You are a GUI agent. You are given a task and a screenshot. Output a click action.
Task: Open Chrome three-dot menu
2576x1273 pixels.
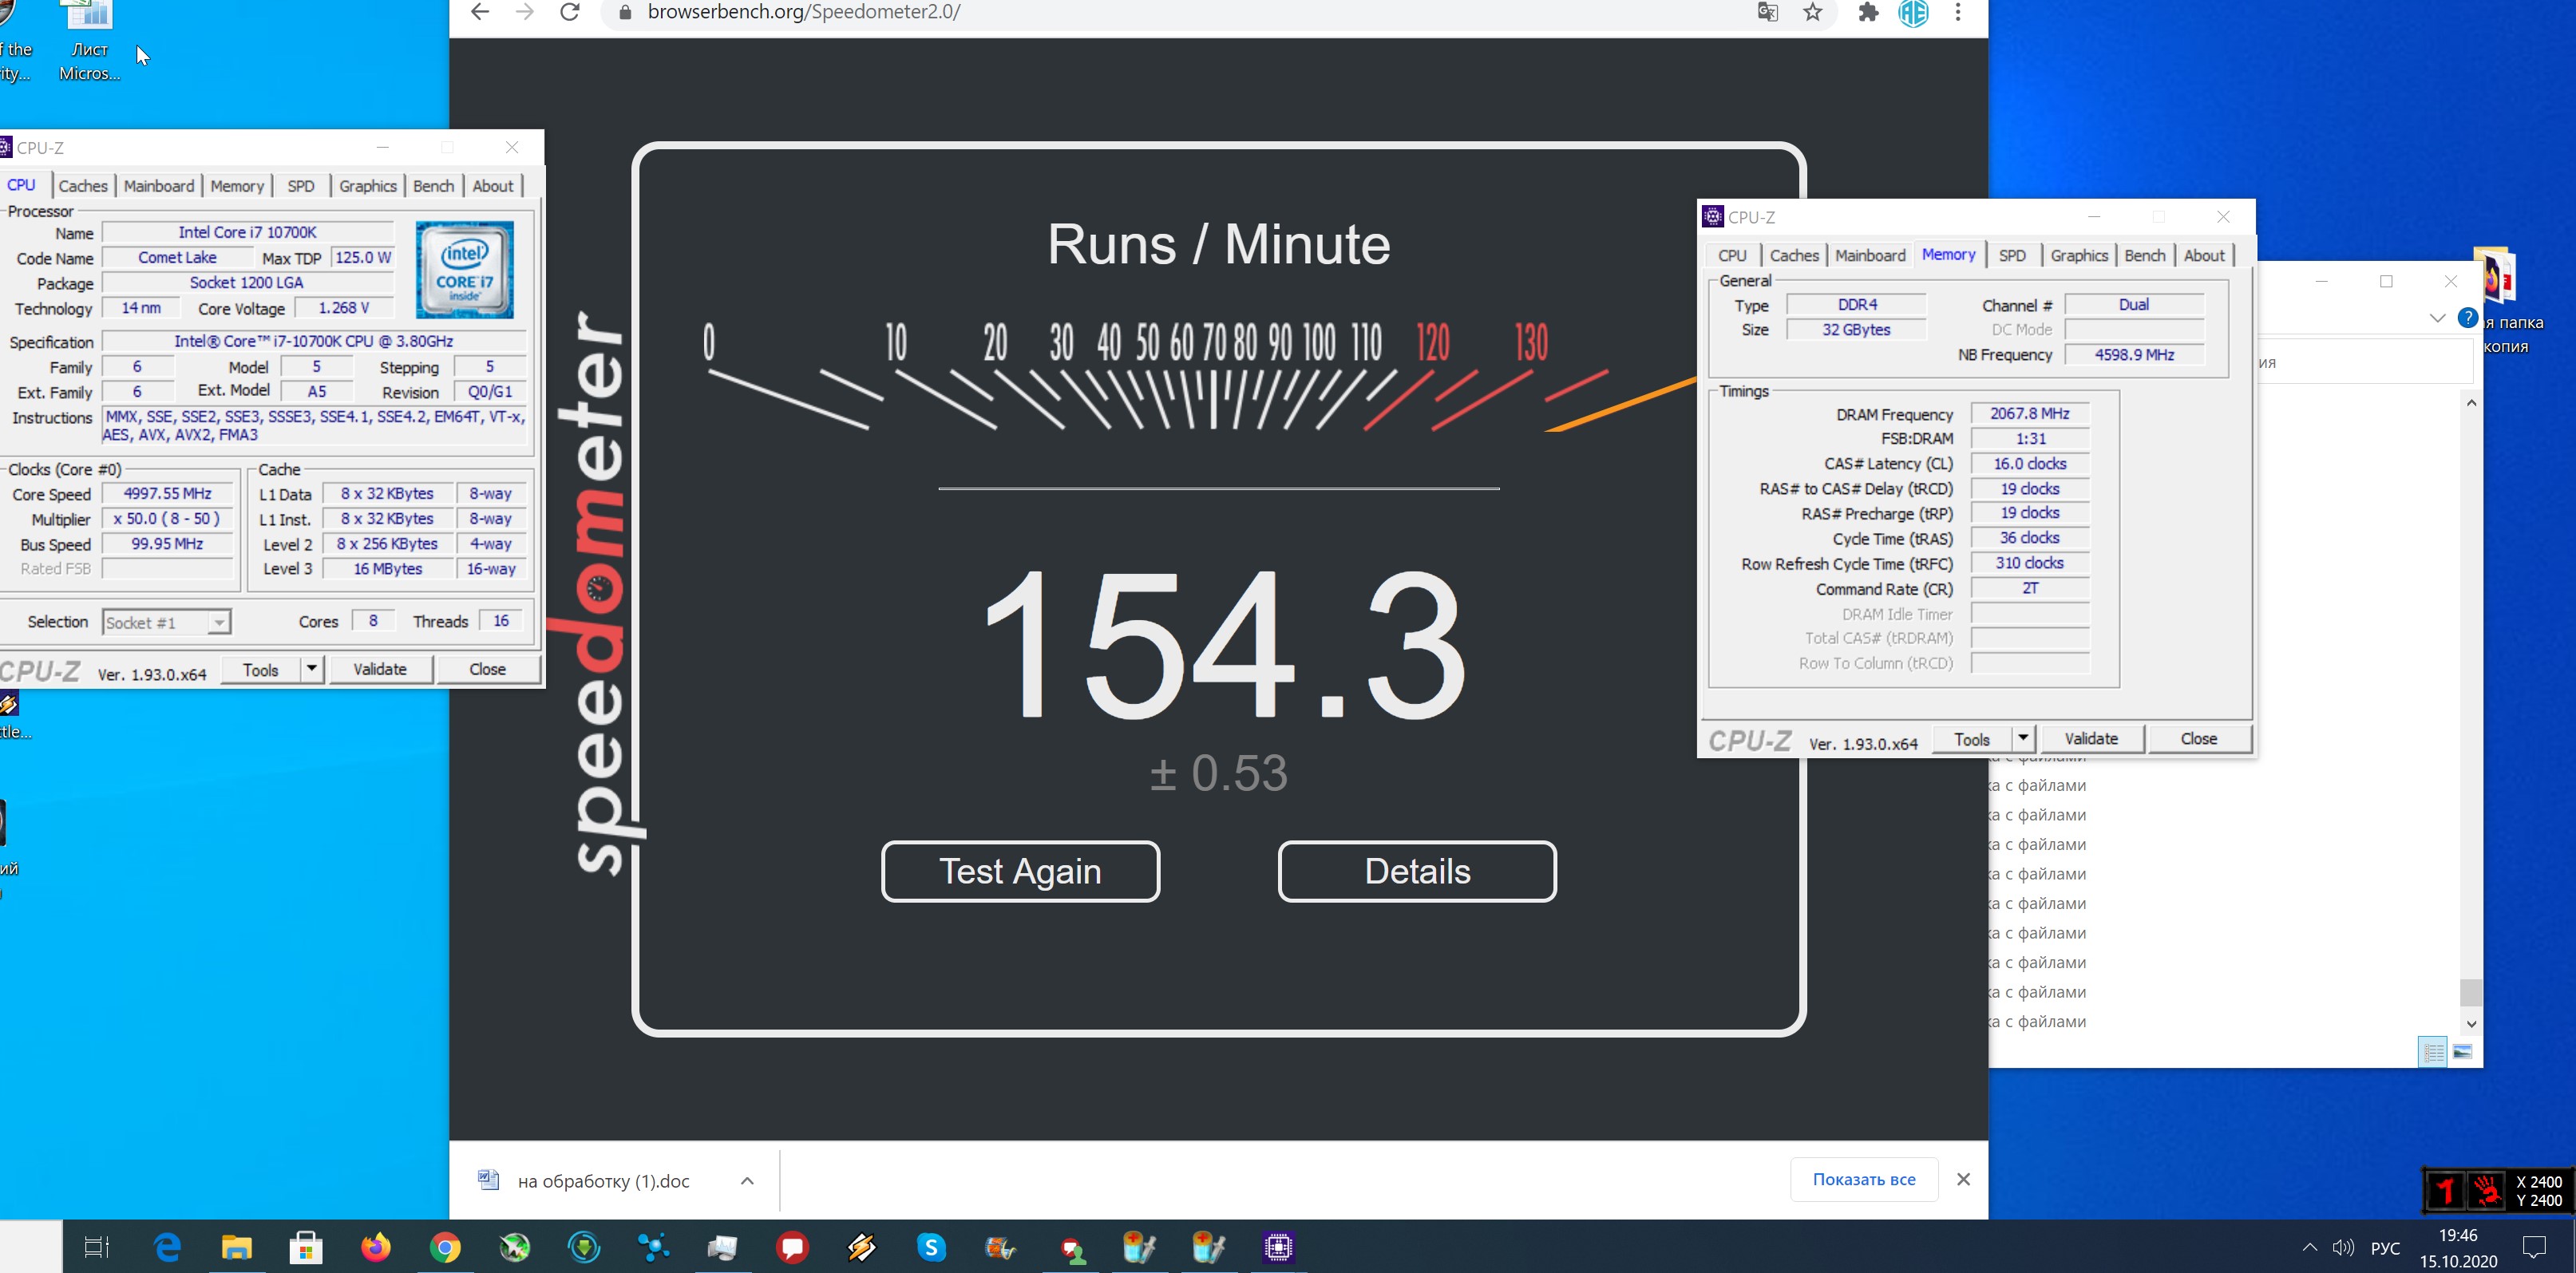click(x=1958, y=12)
